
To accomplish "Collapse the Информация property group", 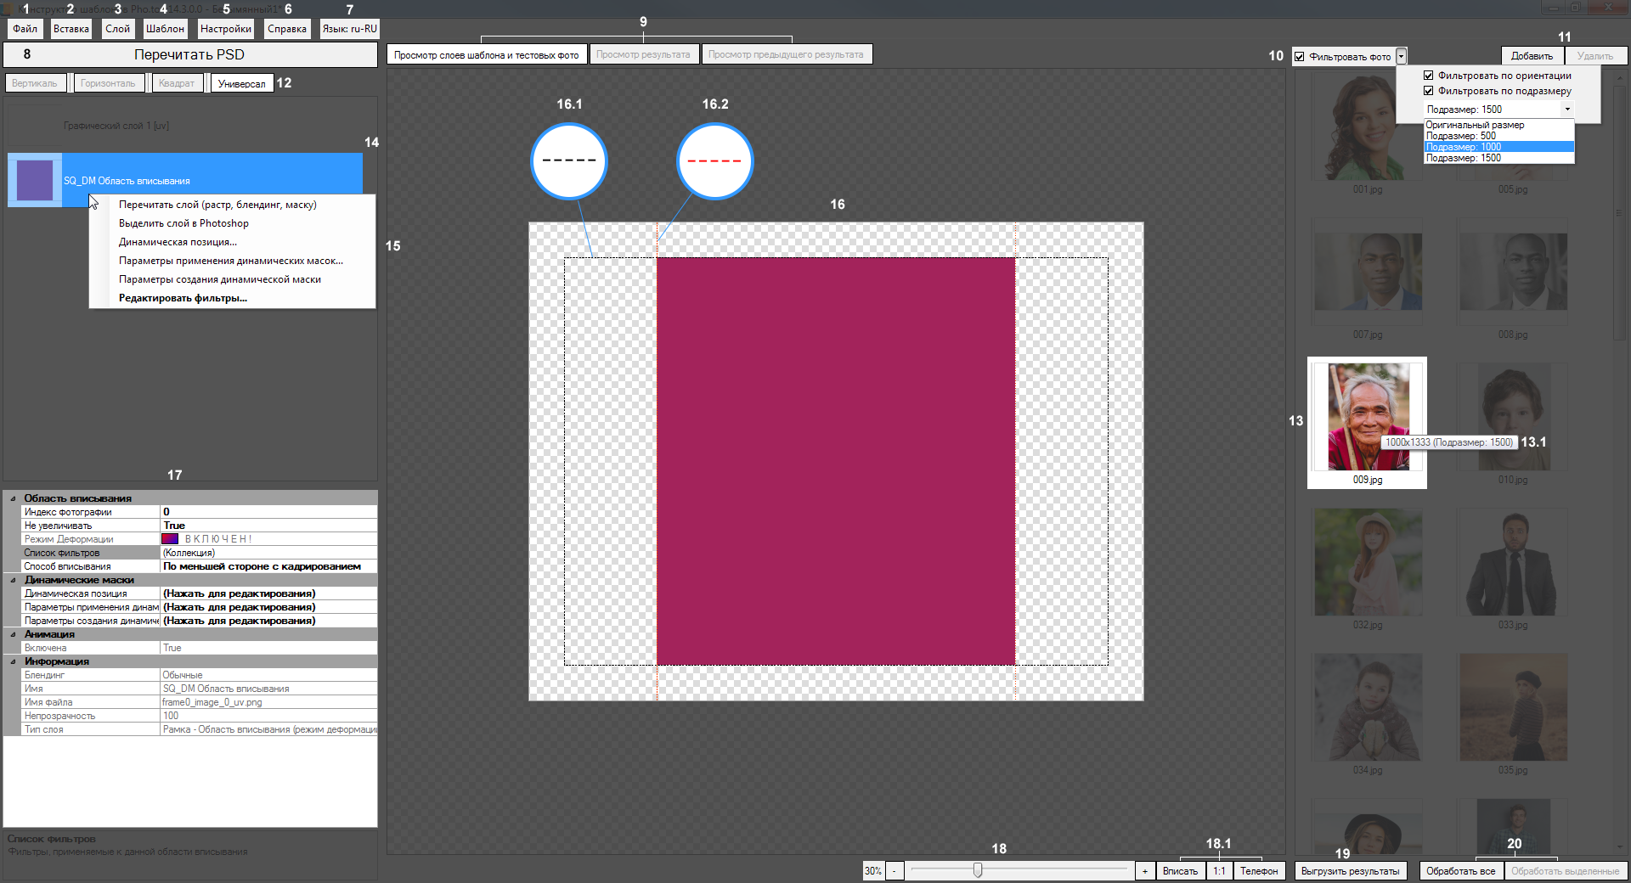I will coord(13,661).
